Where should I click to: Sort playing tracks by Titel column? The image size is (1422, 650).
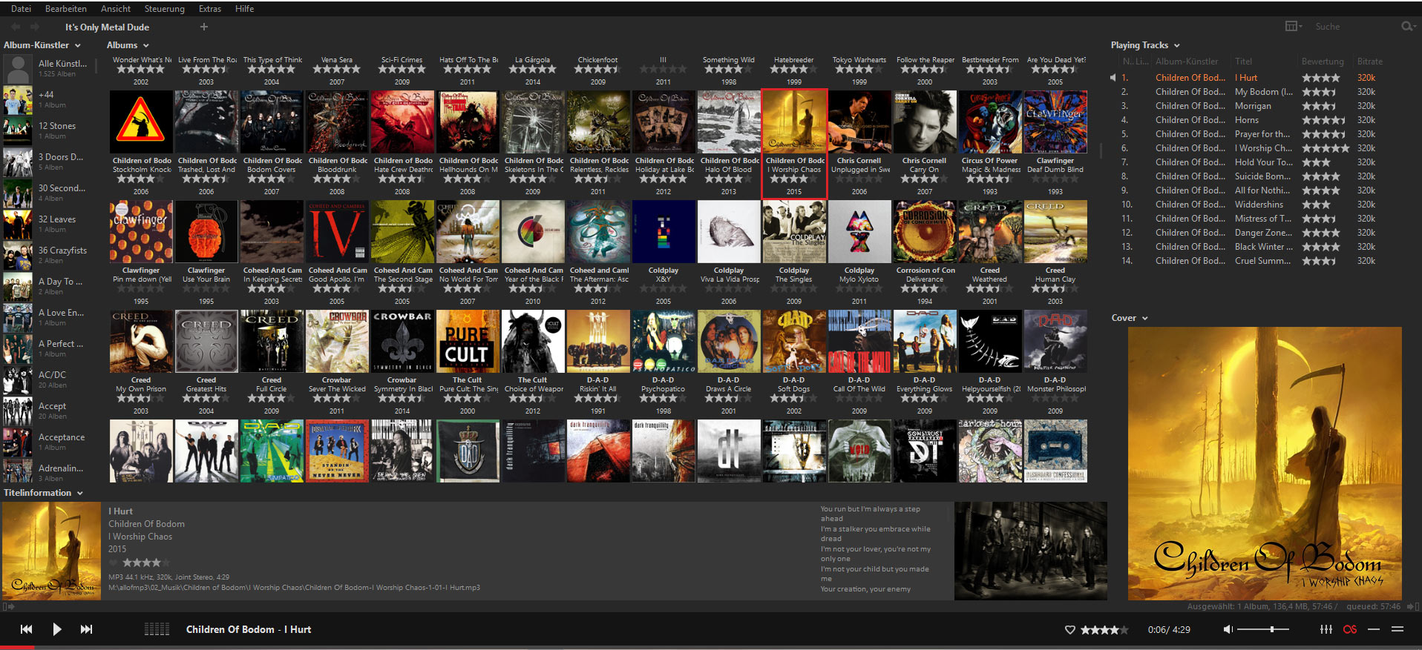tap(1243, 62)
